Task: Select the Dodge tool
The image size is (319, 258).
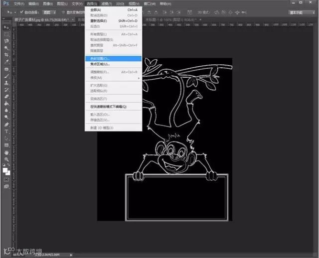Action: tap(6, 117)
